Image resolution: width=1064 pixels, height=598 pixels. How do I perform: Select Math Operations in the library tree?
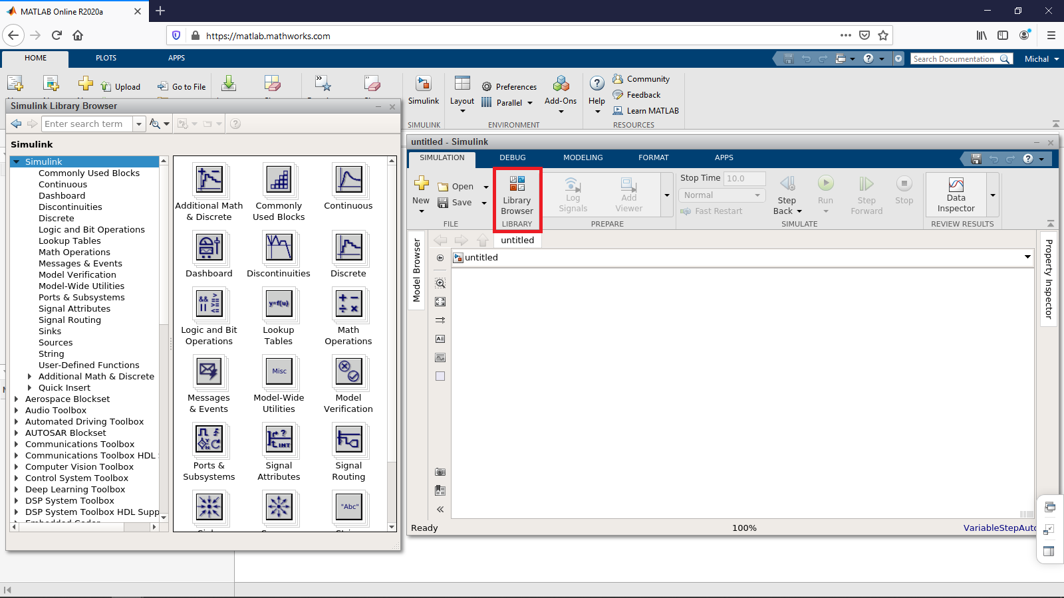(74, 252)
